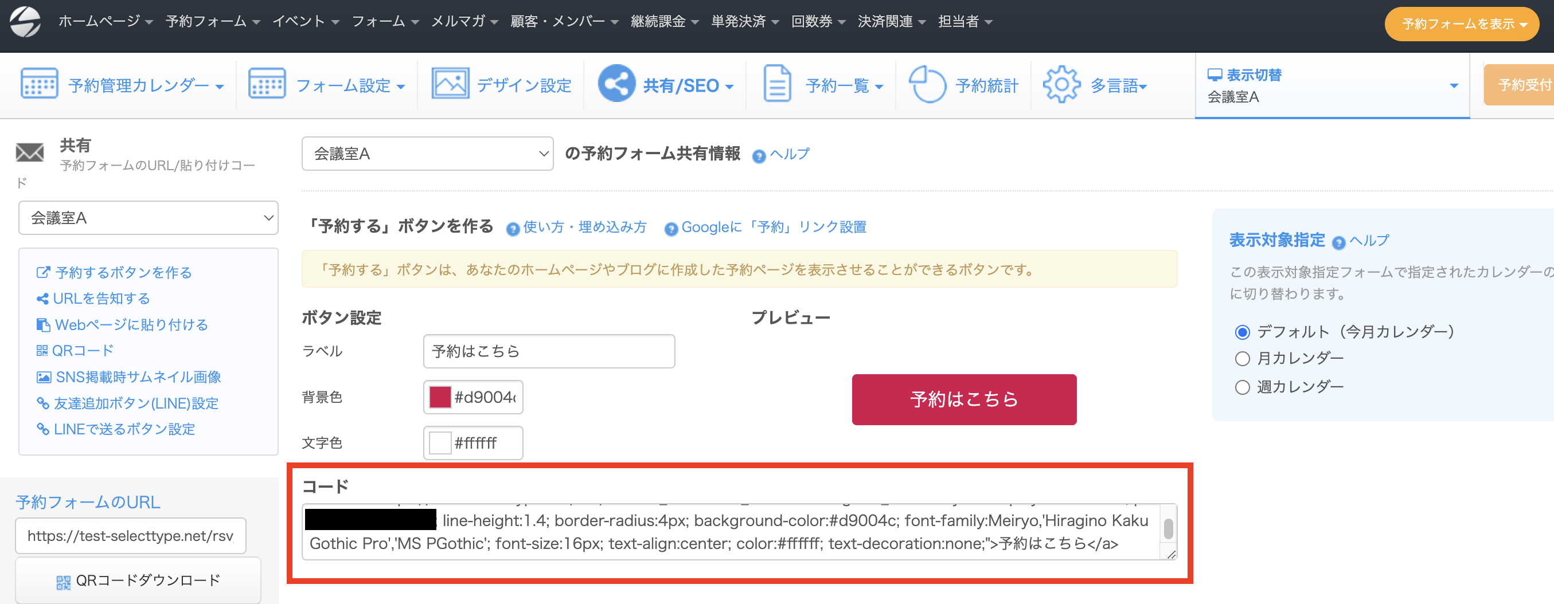This screenshot has height=604, width=1554.
Task: Select the 週カレンダー radio button
Action: (1242, 387)
